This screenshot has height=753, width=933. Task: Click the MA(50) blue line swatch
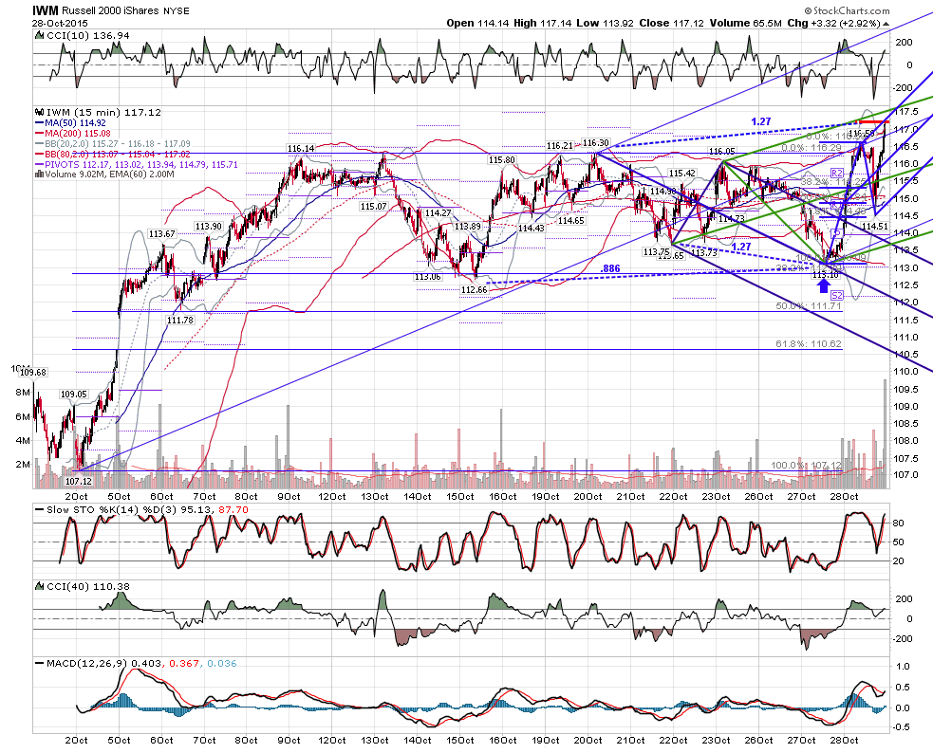[x=39, y=123]
